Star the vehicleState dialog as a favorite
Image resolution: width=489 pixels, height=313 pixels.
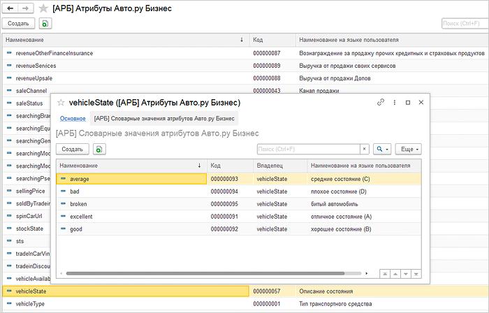click(x=61, y=103)
